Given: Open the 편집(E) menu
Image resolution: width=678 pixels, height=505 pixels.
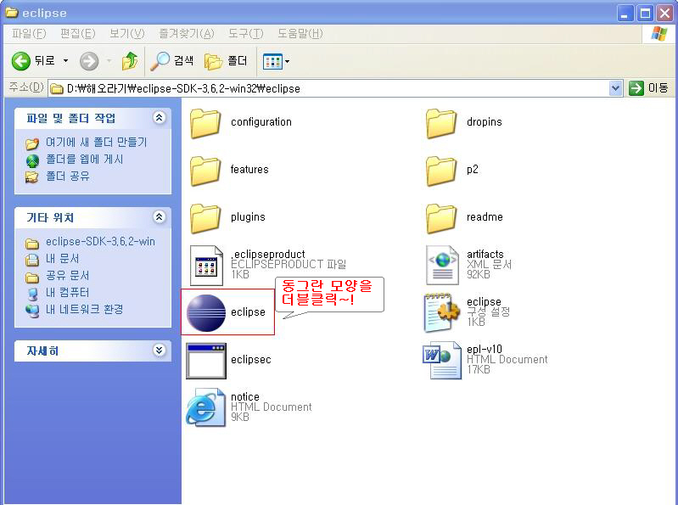Looking at the screenshot, I should [x=77, y=33].
